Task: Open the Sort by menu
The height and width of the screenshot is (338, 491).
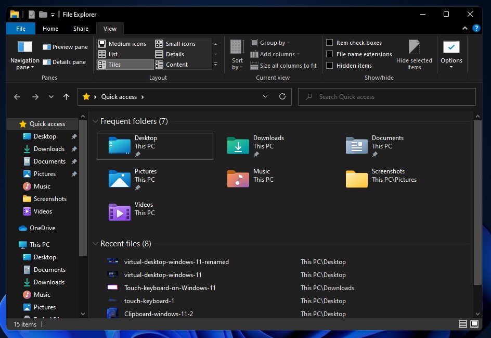Action: pyautogui.click(x=237, y=55)
